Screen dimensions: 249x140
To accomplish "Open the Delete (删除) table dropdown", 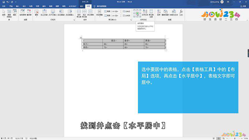I will [x=36, y=13].
